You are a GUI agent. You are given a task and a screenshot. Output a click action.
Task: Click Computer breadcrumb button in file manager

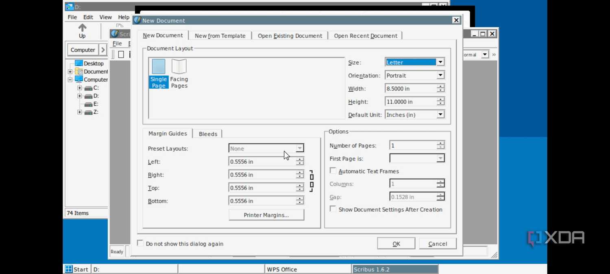tap(83, 50)
